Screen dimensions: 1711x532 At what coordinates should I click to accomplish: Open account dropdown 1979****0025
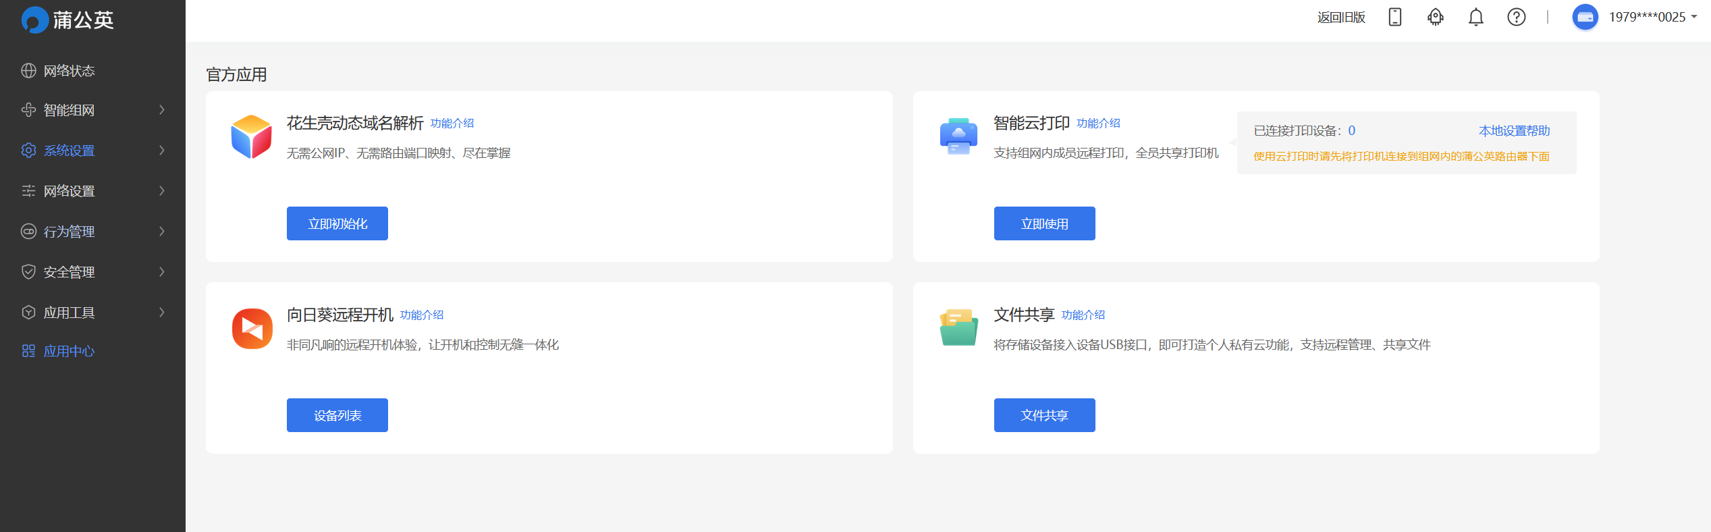click(1653, 17)
